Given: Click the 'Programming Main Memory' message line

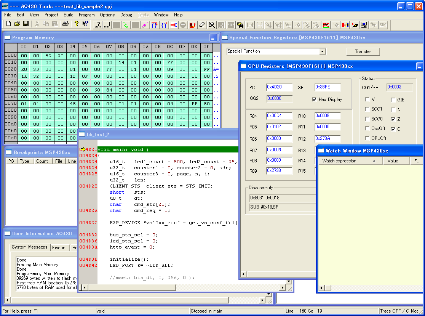Looking at the screenshot, I should point(43,274).
